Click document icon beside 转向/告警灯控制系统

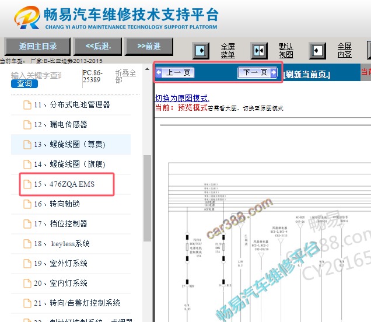tap(27, 303)
